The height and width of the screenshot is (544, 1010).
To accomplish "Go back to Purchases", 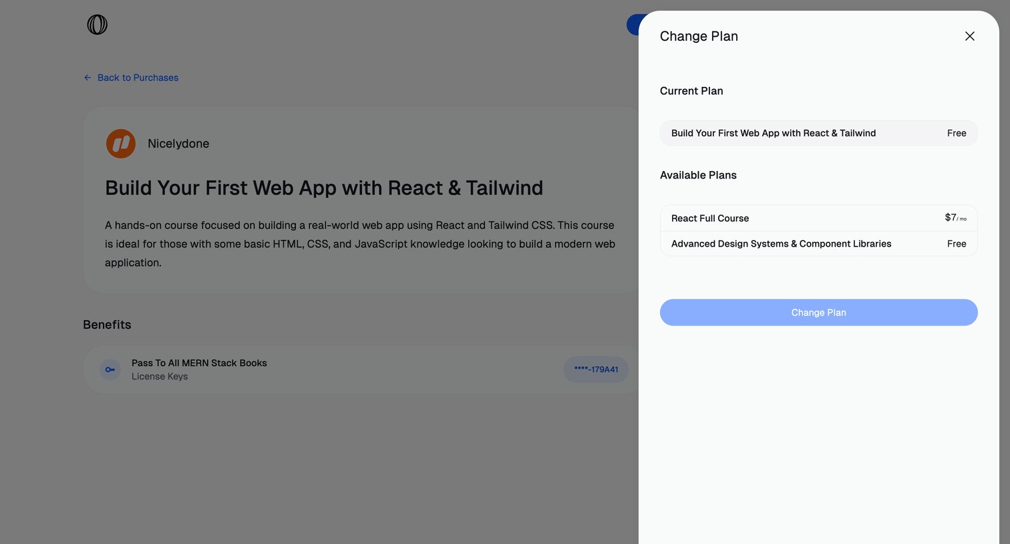I will [131, 78].
